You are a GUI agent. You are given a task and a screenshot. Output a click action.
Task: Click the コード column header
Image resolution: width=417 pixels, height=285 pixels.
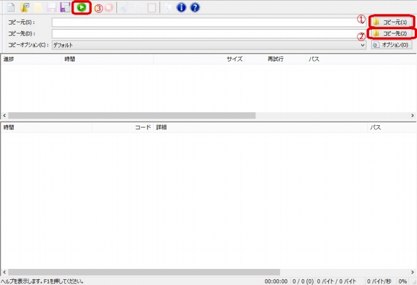123,127
